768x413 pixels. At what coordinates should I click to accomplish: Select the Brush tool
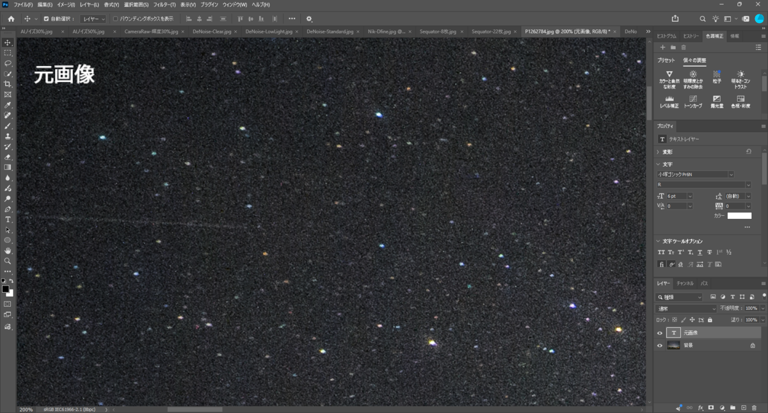coord(8,126)
